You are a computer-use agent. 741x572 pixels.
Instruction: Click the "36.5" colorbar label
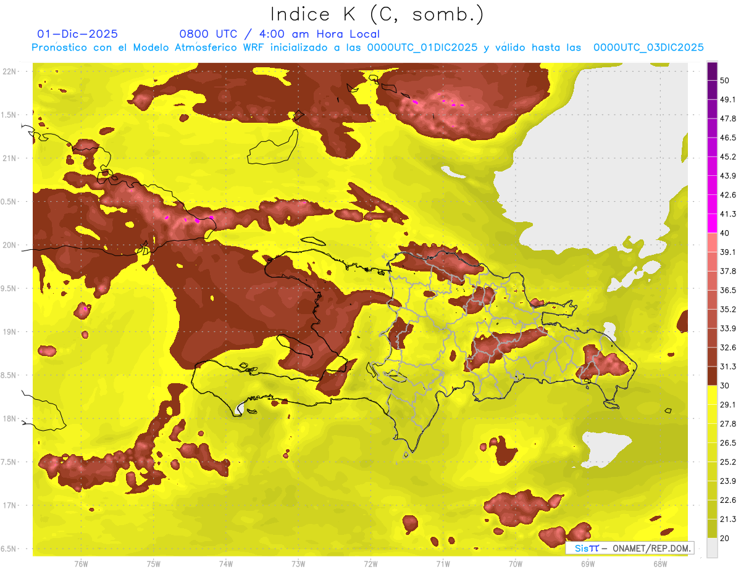pos(728,290)
